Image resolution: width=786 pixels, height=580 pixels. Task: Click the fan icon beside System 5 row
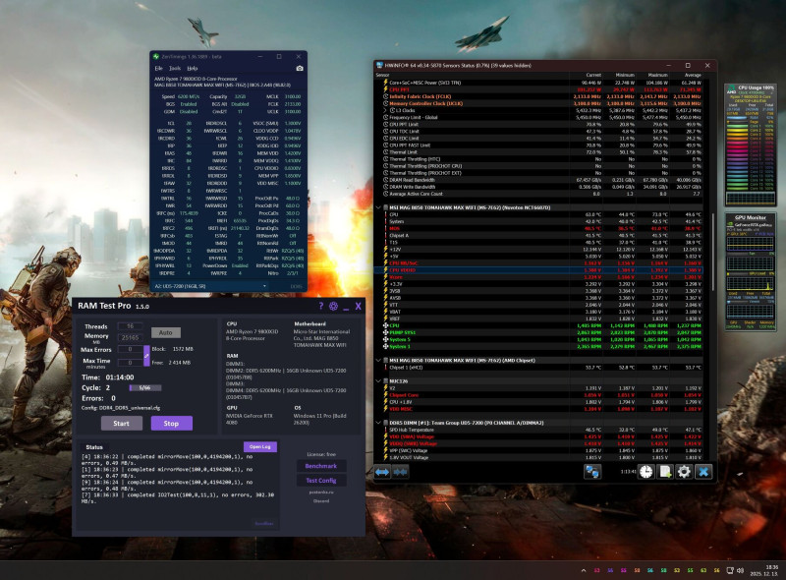pyautogui.click(x=385, y=340)
